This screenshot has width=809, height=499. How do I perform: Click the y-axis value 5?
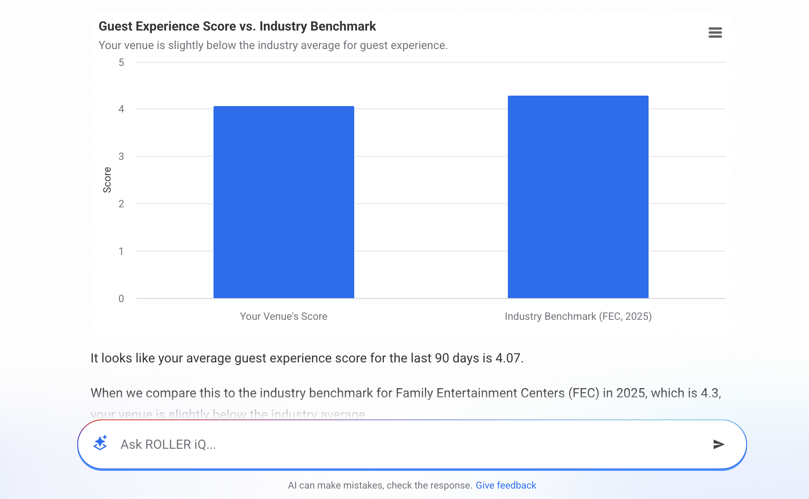121,62
